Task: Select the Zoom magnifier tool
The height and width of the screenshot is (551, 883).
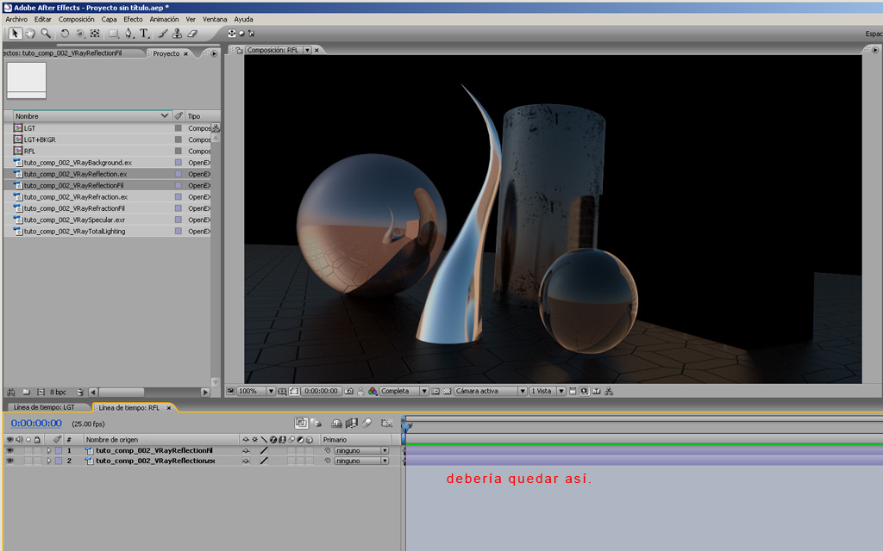Action: (46, 34)
